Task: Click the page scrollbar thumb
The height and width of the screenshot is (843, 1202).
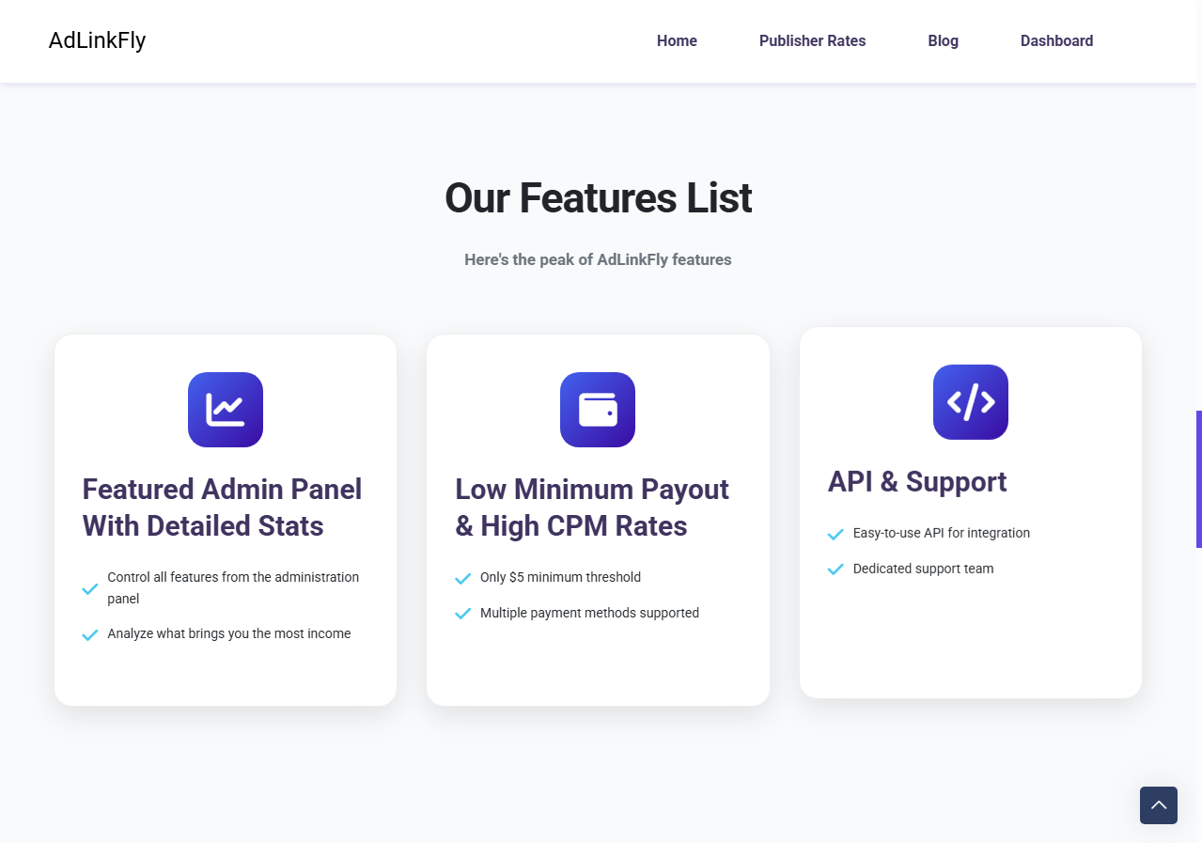Action: pyautogui.click(x=1199, y=479)
